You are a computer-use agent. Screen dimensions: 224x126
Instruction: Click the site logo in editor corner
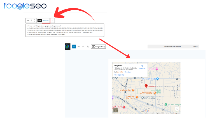(67, 46)
